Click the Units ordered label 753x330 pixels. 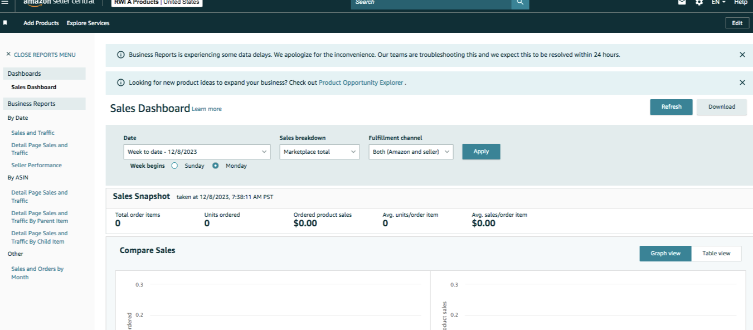(222, 215)
